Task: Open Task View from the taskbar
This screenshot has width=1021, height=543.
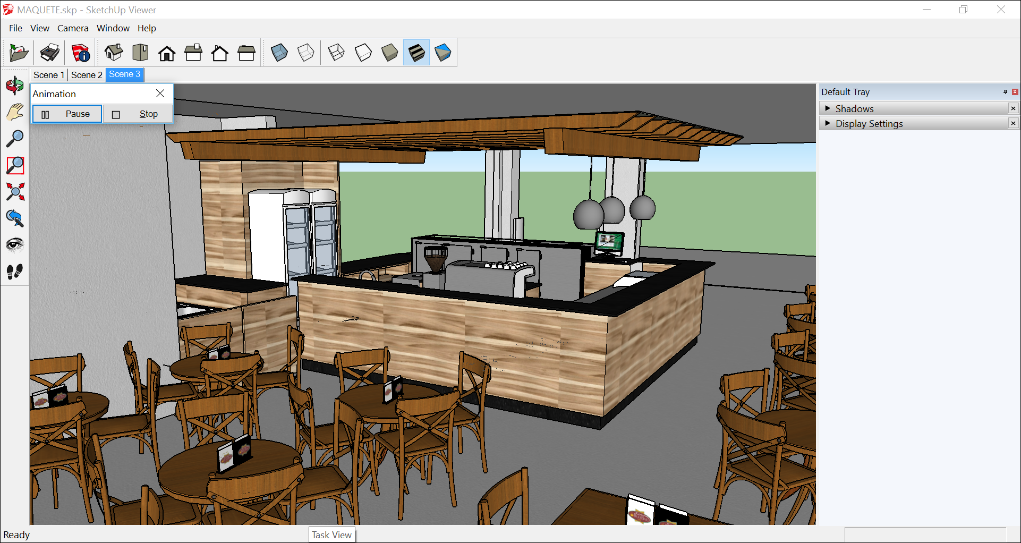Action: click(331, 534)
